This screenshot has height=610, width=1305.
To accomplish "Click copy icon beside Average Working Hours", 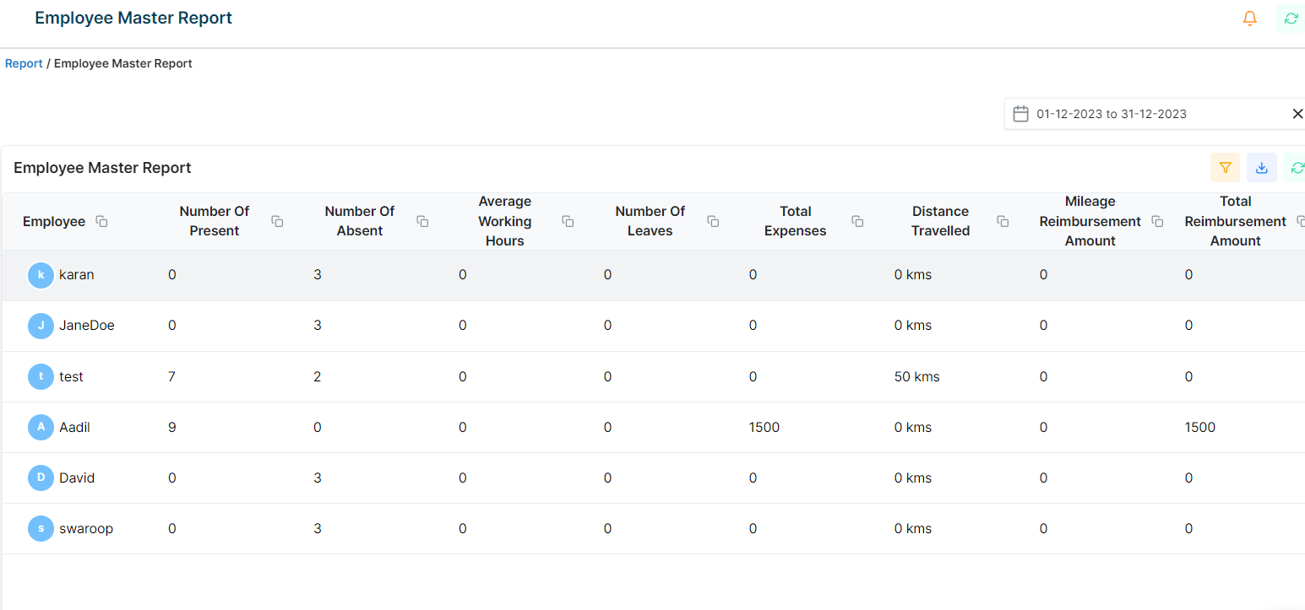I will (x=568, y=221).
